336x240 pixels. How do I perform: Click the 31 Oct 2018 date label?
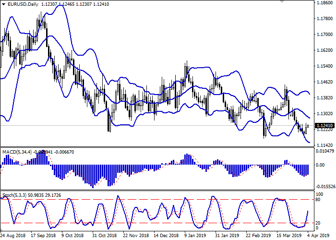tap(105, 236)
